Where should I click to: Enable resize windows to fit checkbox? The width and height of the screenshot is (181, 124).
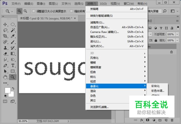(33, 11)
